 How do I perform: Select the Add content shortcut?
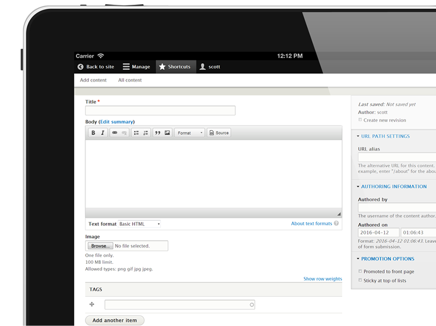[93, 80]
